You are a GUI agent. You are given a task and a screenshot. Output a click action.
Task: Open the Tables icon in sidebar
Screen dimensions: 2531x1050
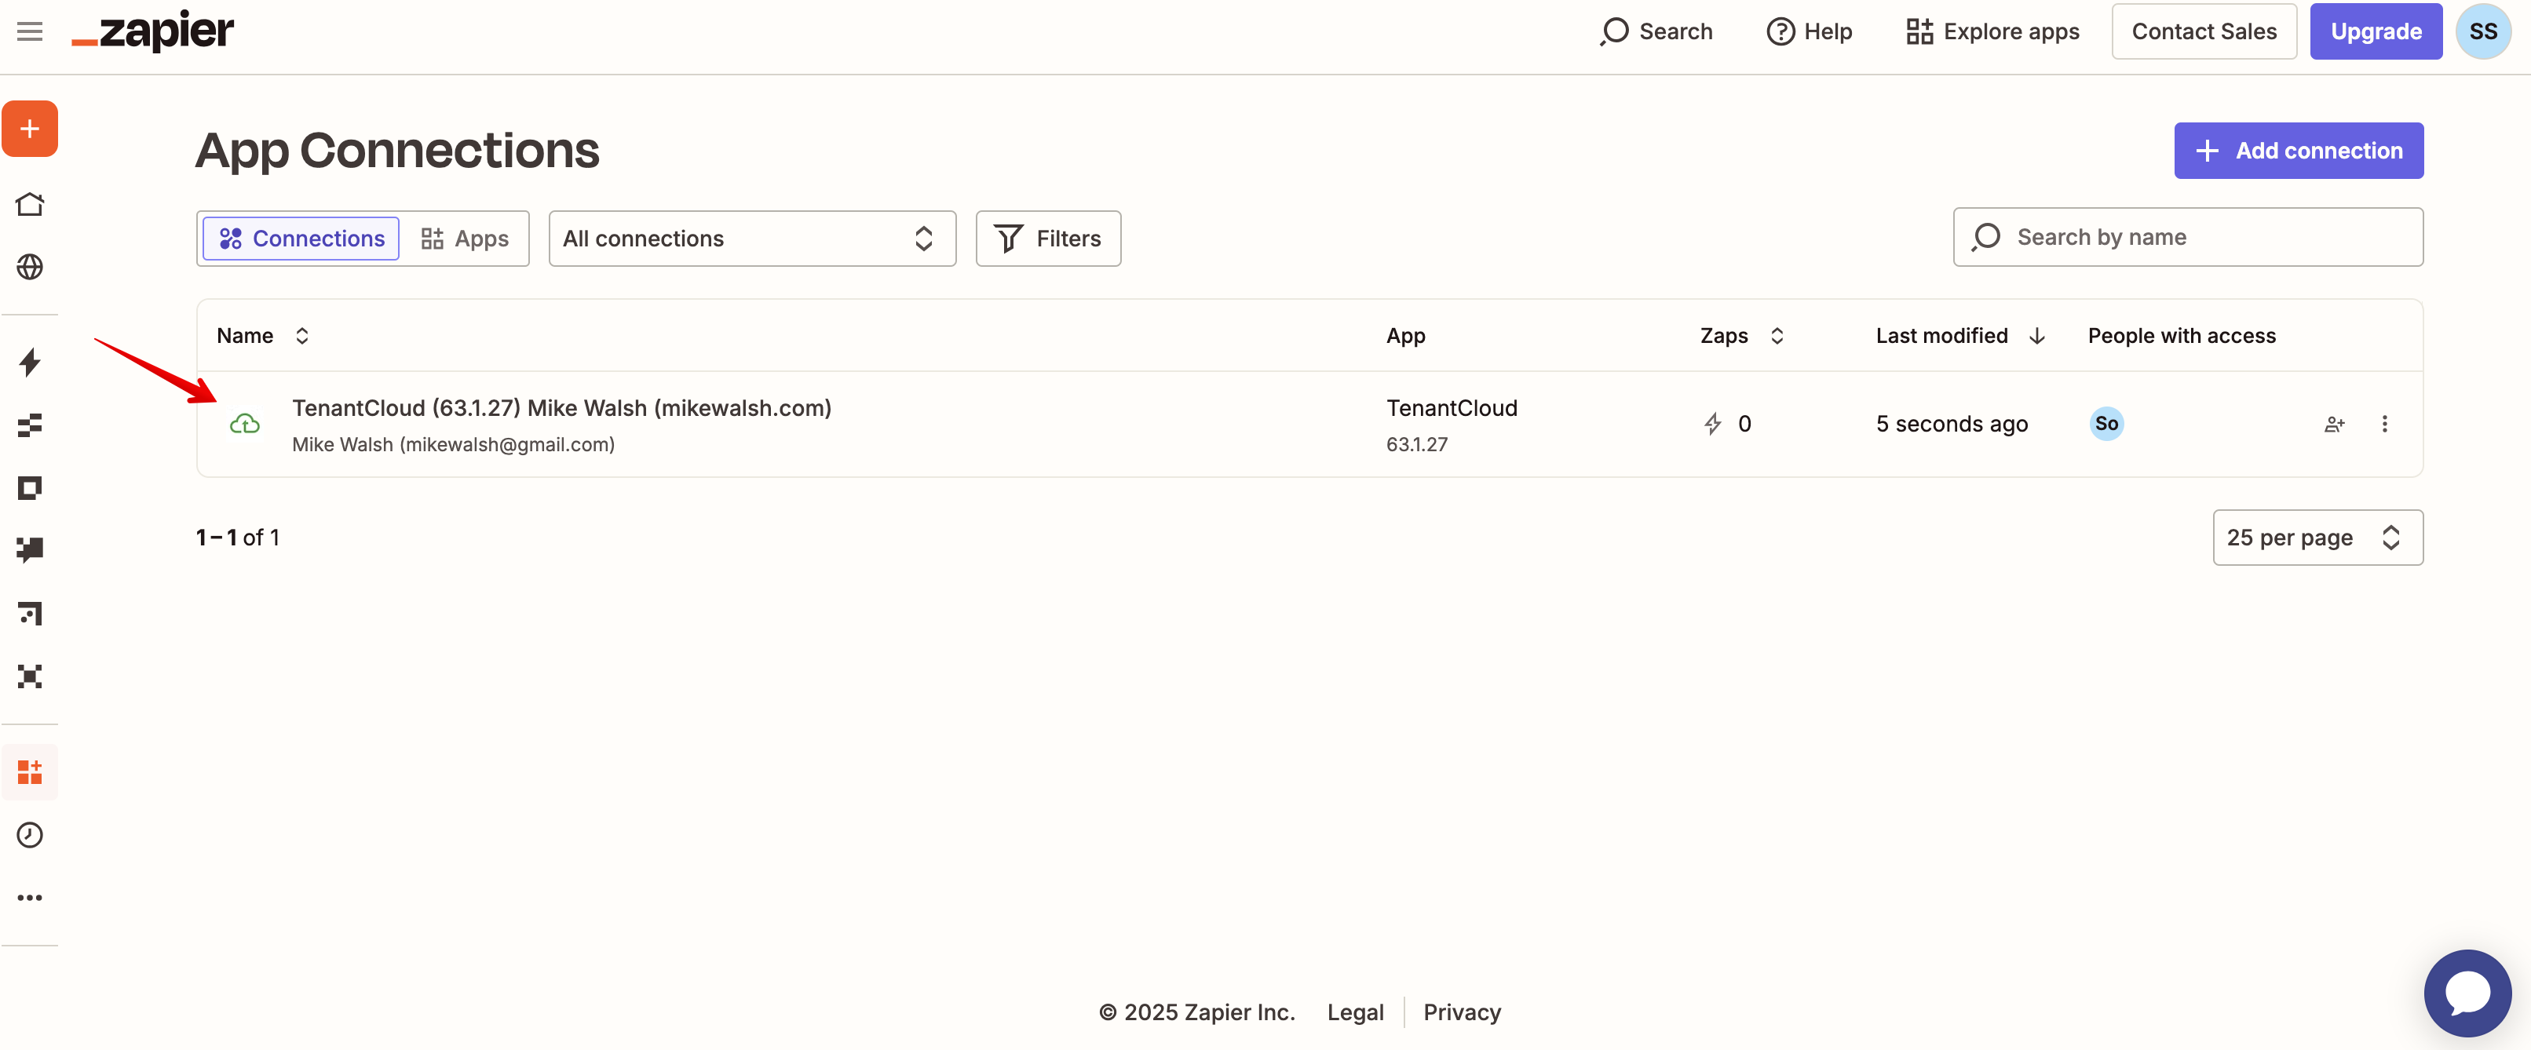[x=30, y=425]
